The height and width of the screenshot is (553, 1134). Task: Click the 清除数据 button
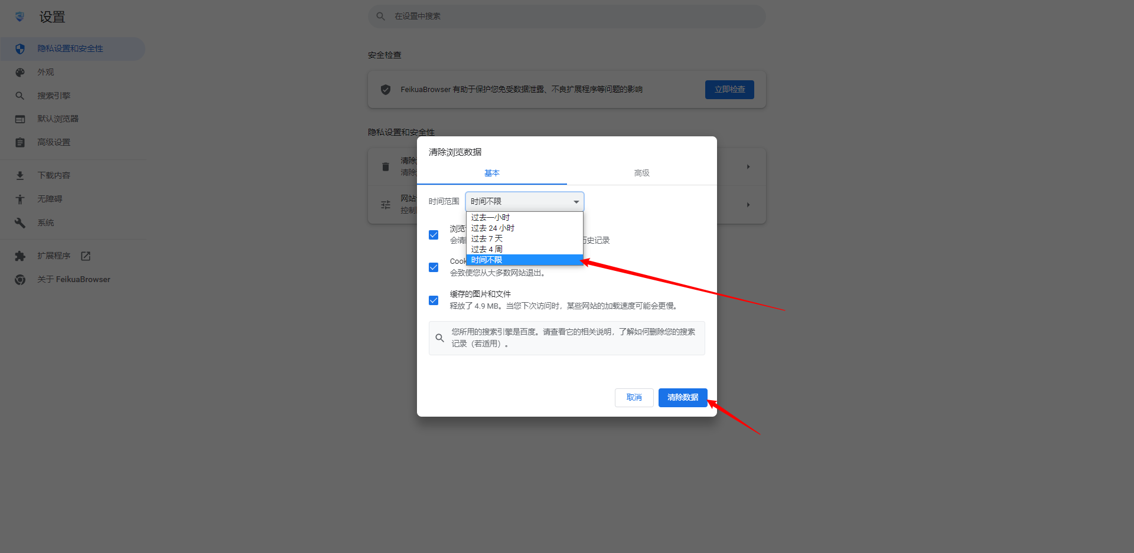682,398
